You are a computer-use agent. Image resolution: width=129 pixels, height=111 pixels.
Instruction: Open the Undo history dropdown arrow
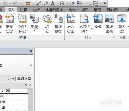point(10,3)
